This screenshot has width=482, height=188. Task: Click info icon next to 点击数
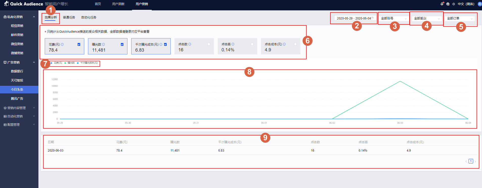pos(190,44)
